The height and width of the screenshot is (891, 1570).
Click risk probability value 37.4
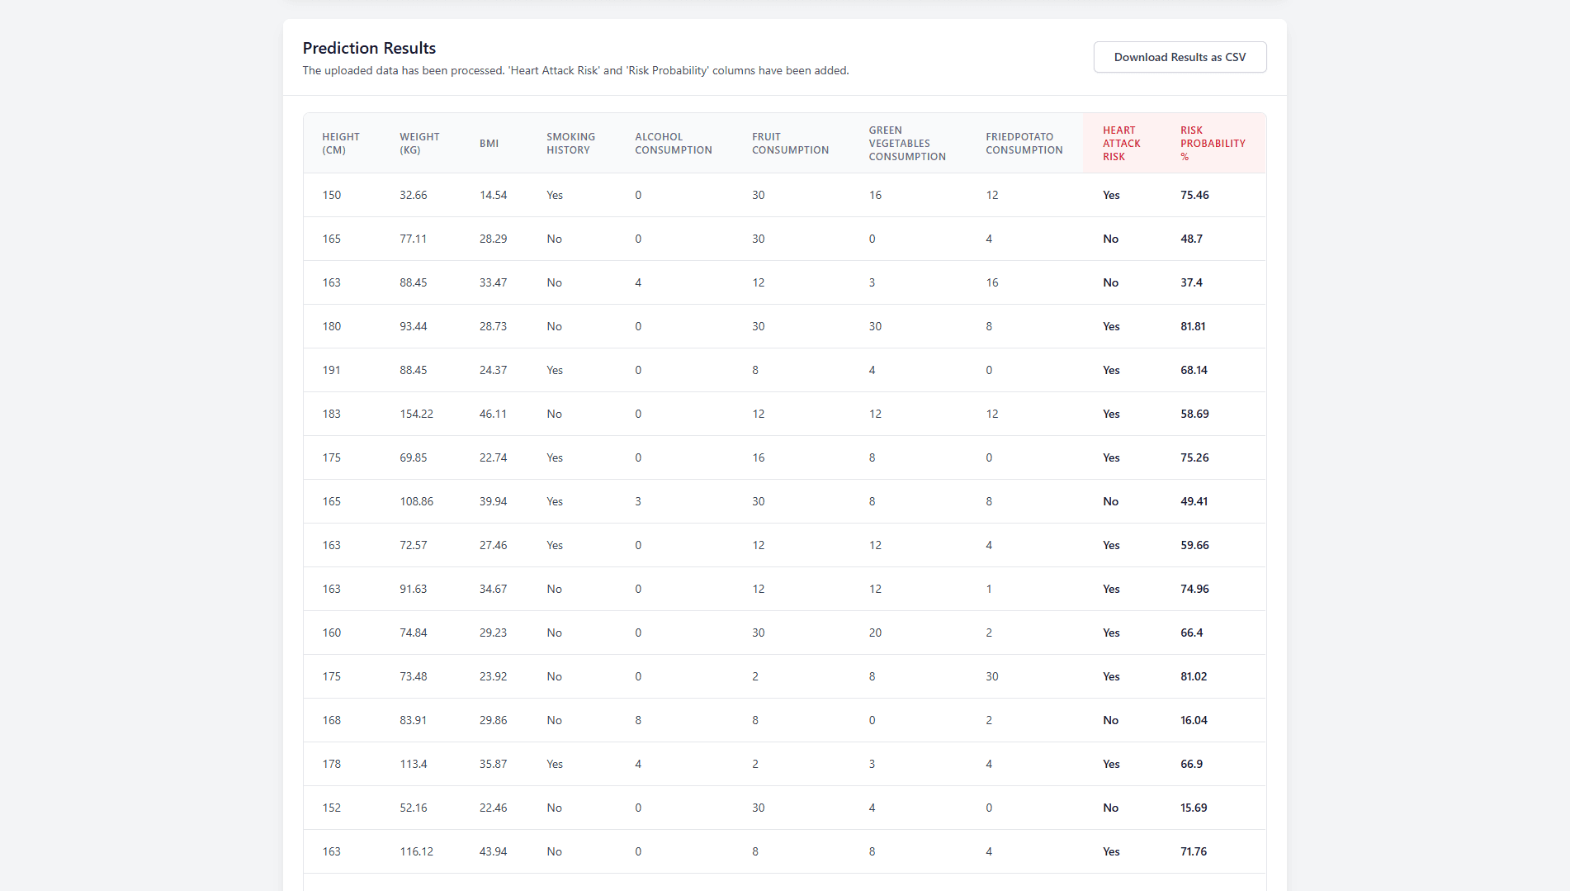1191,283
